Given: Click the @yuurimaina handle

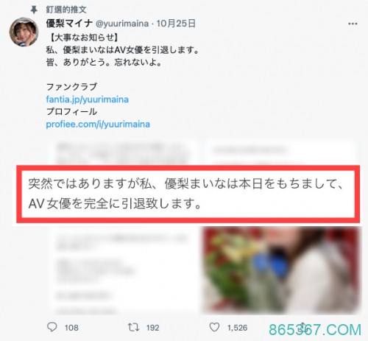Looking at the screenshot, I should click(x=122, y=24).
